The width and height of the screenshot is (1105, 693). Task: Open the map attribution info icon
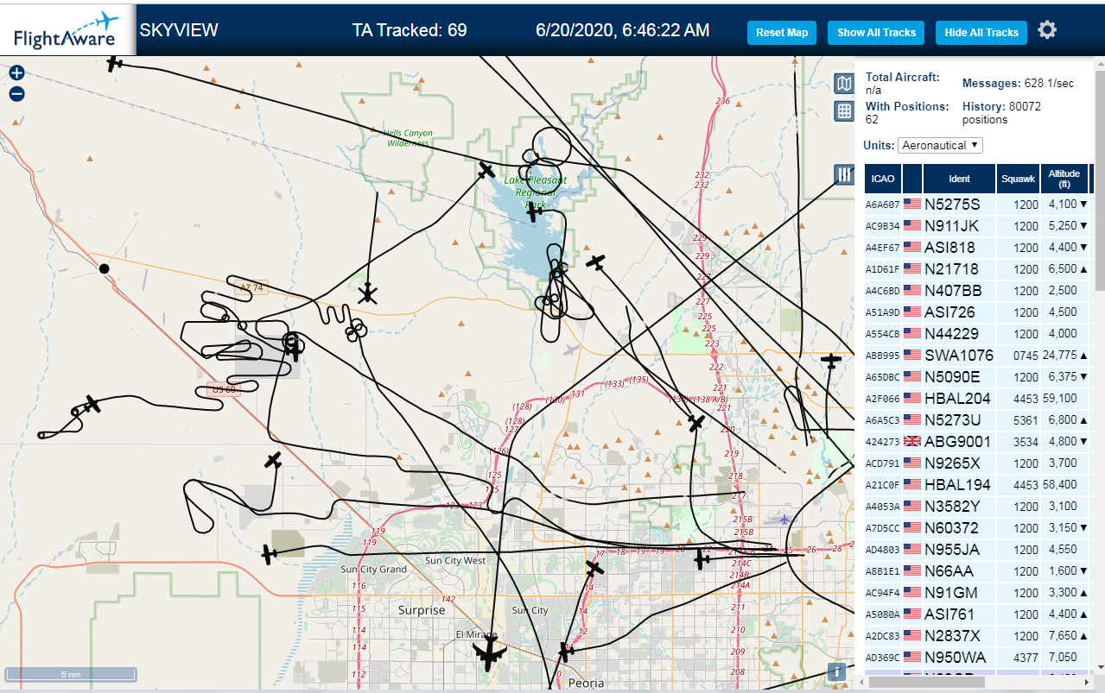coord(835,672)
